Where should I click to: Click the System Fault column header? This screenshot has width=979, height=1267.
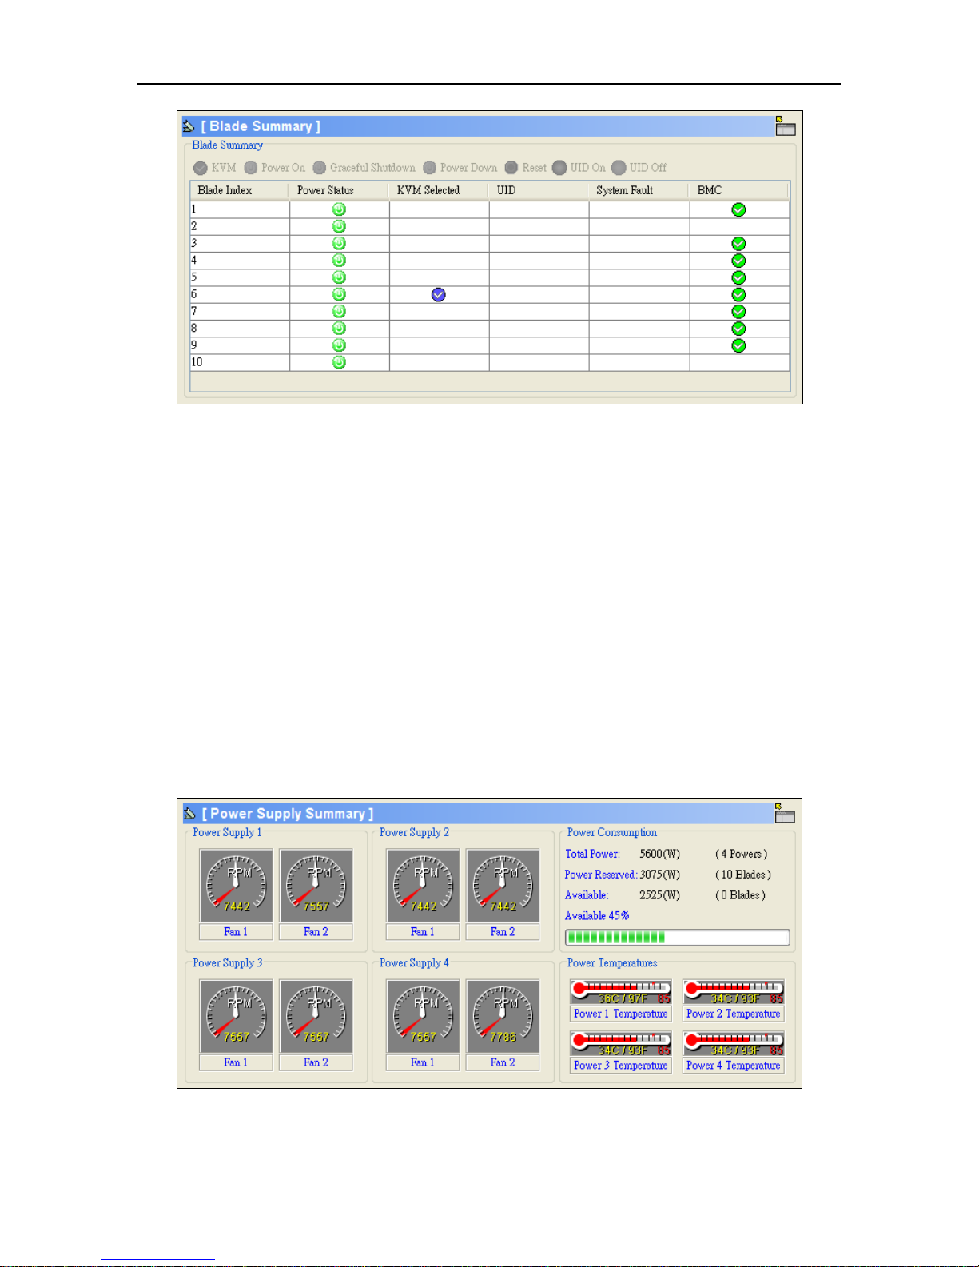tap(639, 190)
